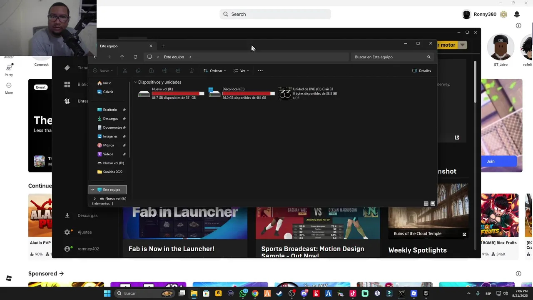Open TikTok from the taskbar
This screenshot has height=300, width=533.
click(353, 293)
